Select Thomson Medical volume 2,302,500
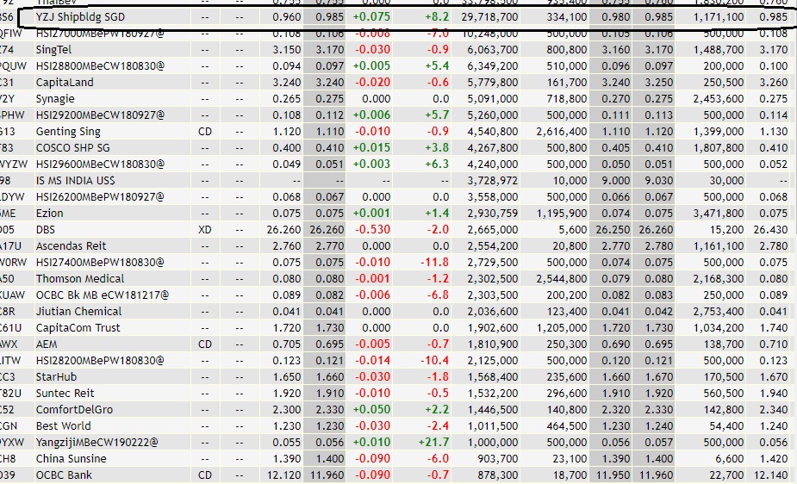 493,279
